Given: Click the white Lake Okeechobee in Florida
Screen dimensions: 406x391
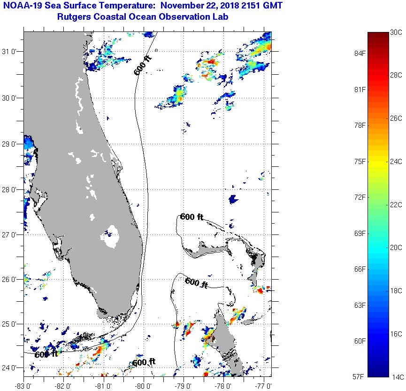Looking at the screenshot, I should (111, 237).
